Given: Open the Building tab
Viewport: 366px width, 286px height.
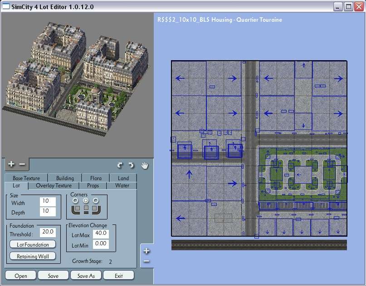Looking at the screenshot, I should [65, 178].
